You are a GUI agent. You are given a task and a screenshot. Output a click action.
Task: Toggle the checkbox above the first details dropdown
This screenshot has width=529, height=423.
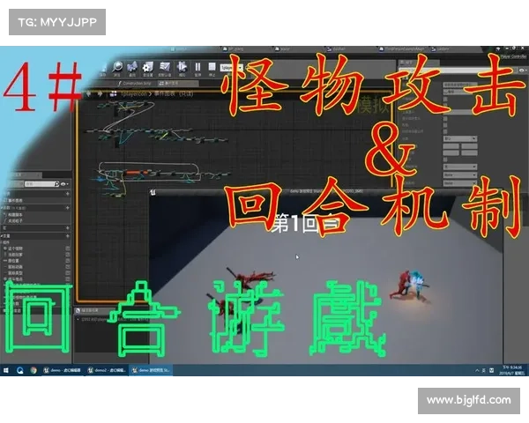tap(445, 131)
